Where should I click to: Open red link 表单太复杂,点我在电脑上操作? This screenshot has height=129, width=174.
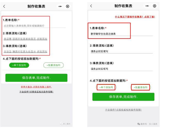[x=36, y=87]
